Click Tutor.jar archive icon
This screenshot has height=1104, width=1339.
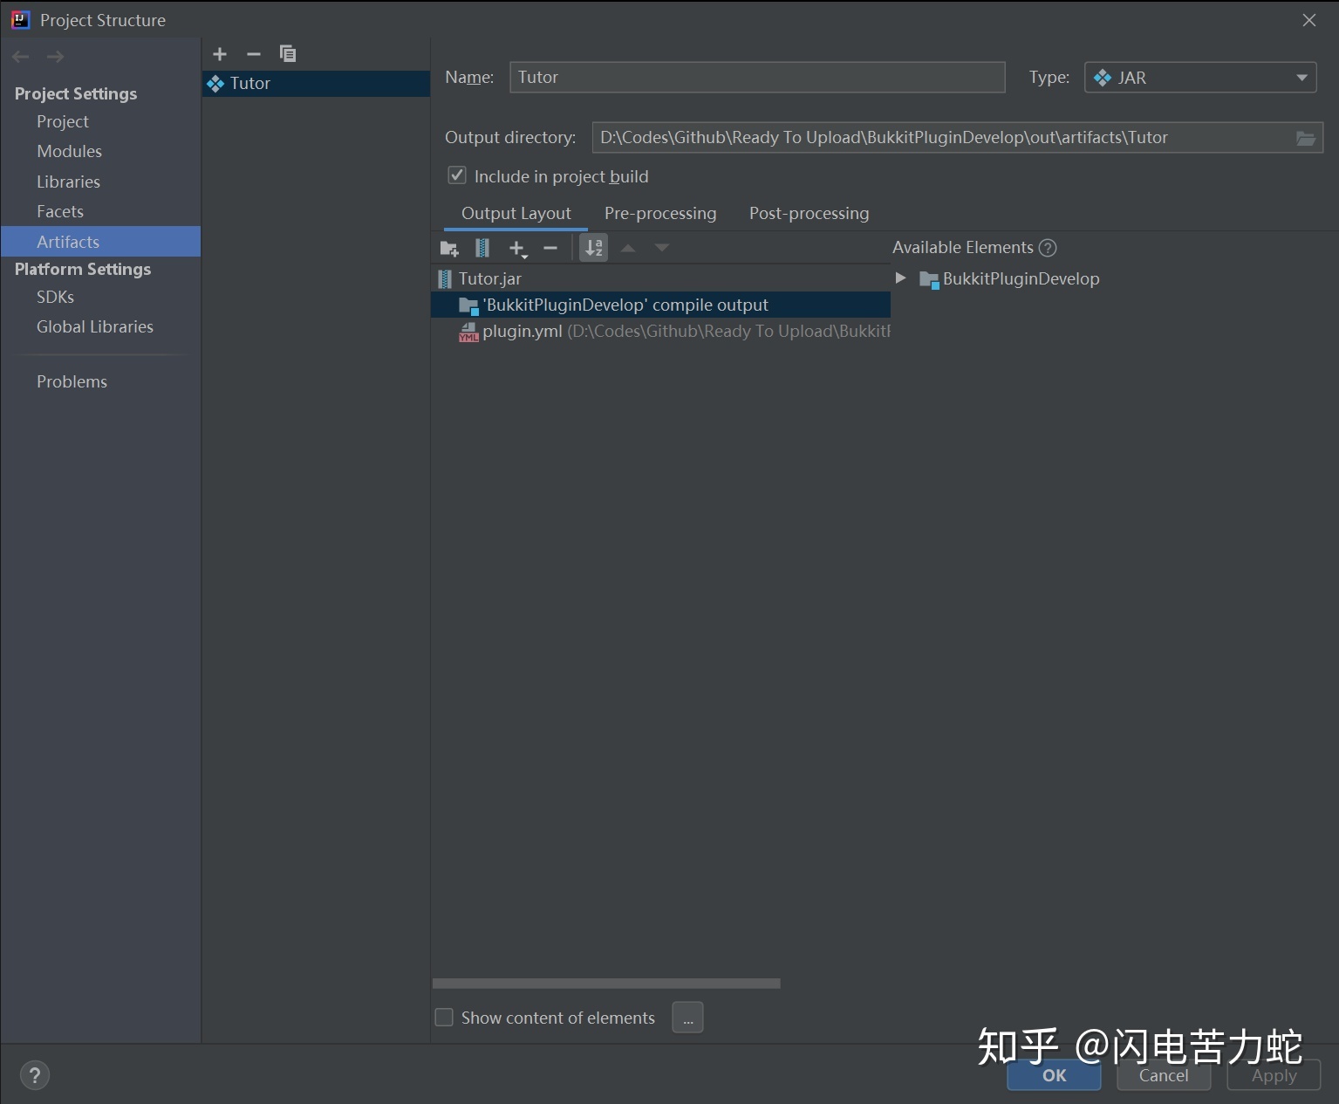pyautogui.click(x=445, y=279)
